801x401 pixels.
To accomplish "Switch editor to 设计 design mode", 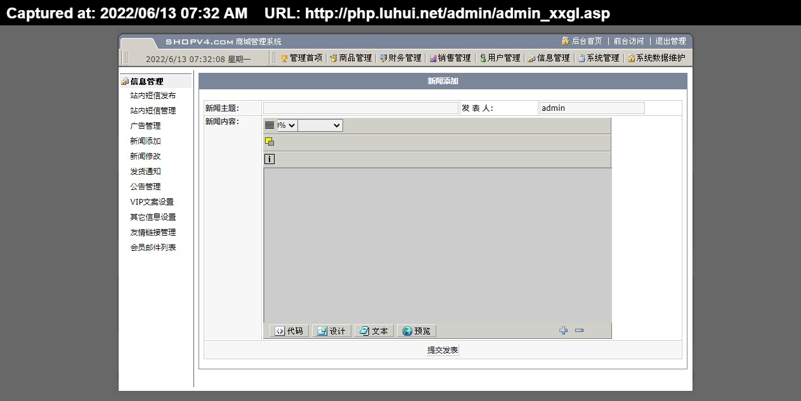I will point(332,331).
